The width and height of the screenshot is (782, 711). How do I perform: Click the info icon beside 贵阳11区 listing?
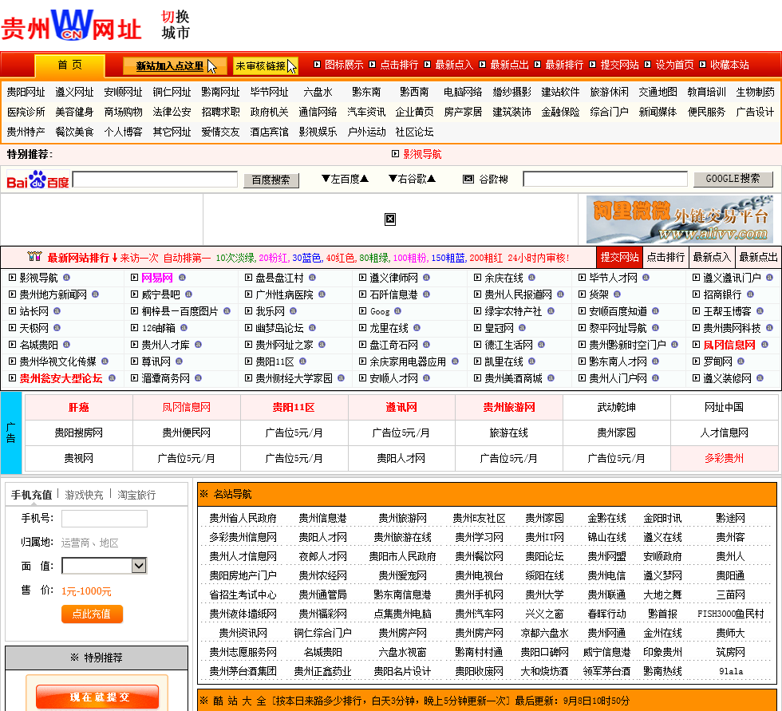tap(302, 361)
